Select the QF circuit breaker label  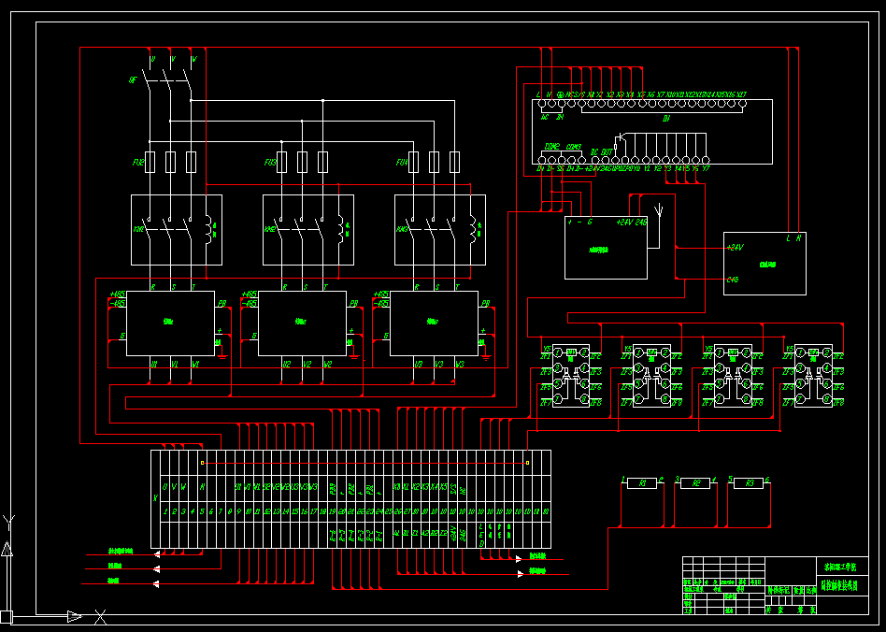click(134, 80)
